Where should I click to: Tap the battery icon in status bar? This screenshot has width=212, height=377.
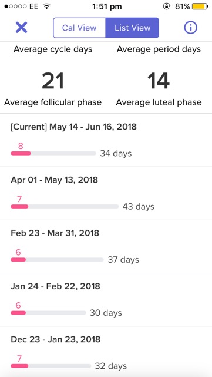point(200,6)
